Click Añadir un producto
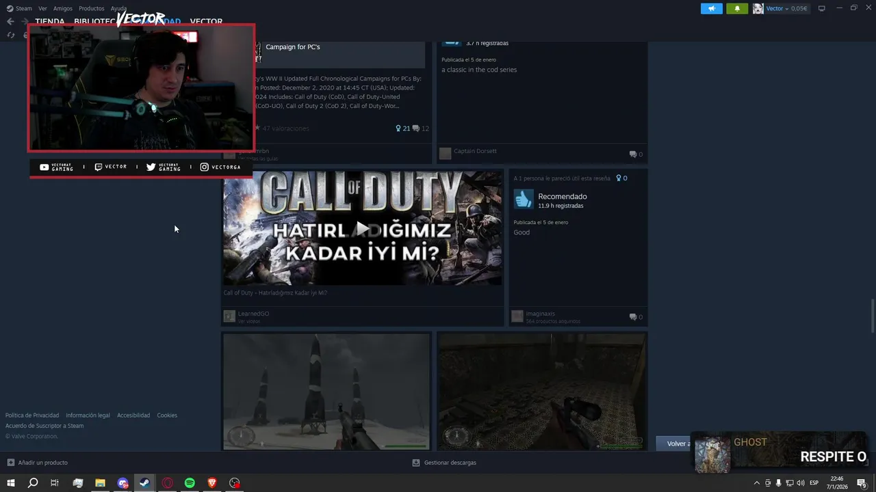 click(38, 463)
